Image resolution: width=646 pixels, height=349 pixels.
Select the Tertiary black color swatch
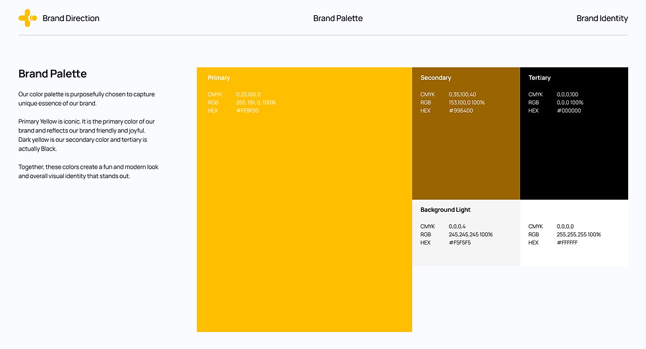(x=574, y=133)
